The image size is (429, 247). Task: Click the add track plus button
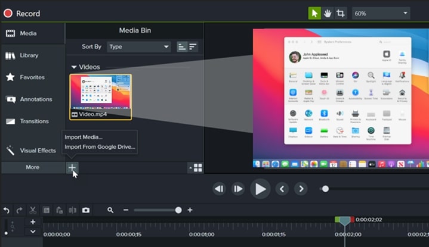pos(33,222)
